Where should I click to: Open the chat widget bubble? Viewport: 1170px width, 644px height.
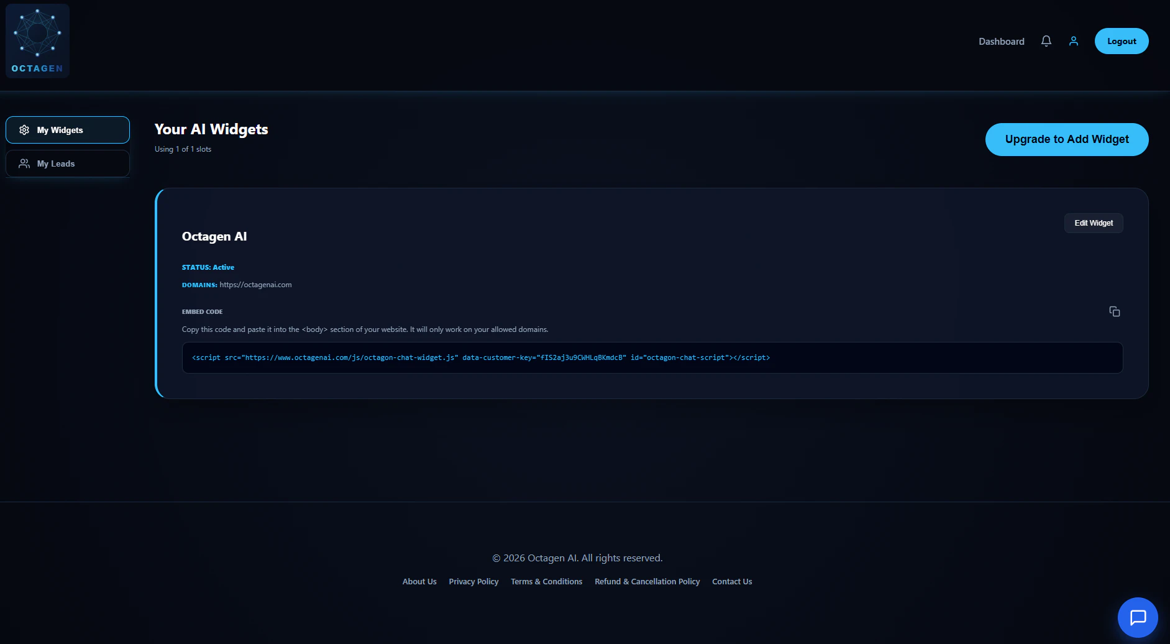(1138, 617)
